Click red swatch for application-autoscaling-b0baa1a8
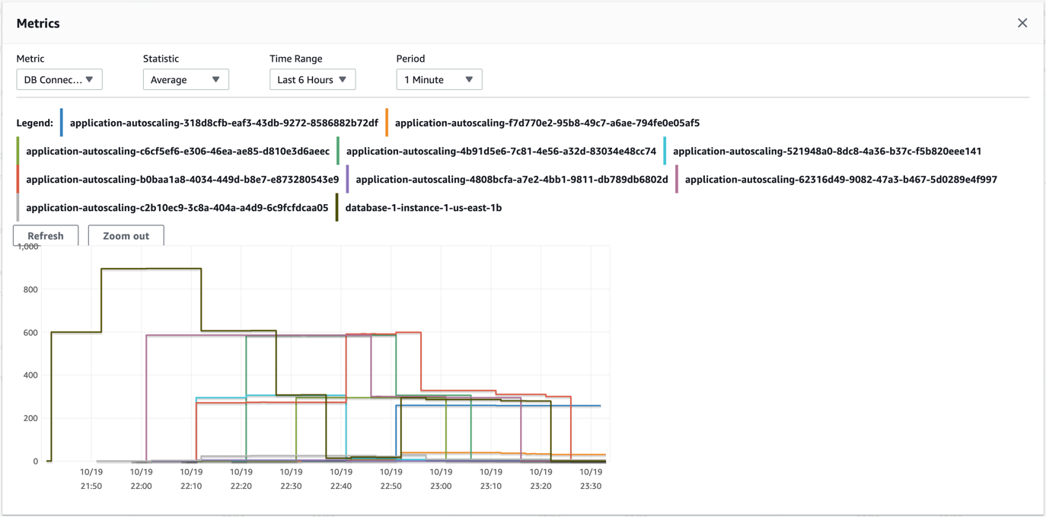This screenshot has width=1046, height=517. [18, 179]
